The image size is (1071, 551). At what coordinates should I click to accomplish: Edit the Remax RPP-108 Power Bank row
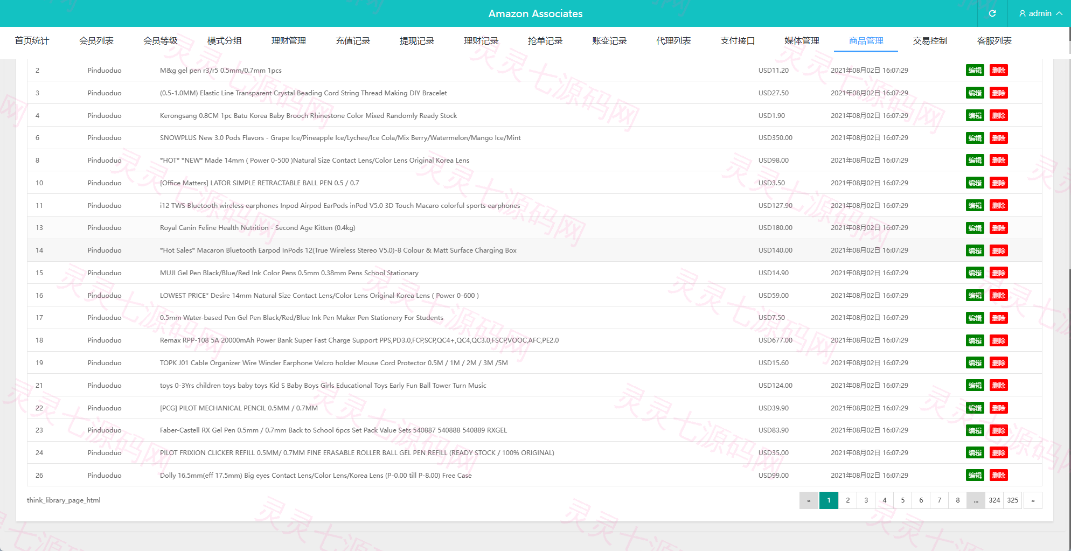[x=975, y=340]
